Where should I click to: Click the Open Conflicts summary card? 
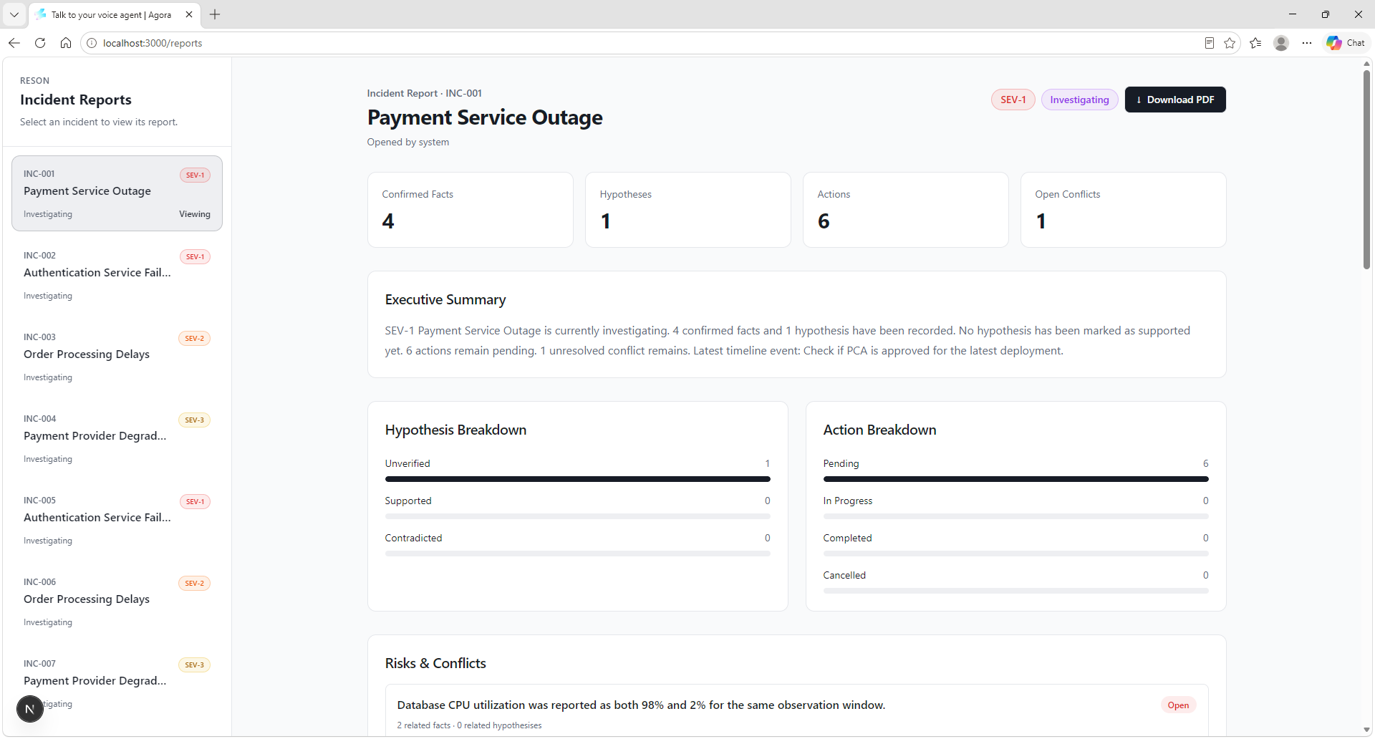click(1124, 210)
